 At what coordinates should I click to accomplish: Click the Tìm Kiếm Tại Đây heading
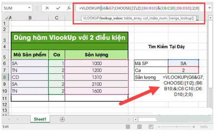coord(166,47)
